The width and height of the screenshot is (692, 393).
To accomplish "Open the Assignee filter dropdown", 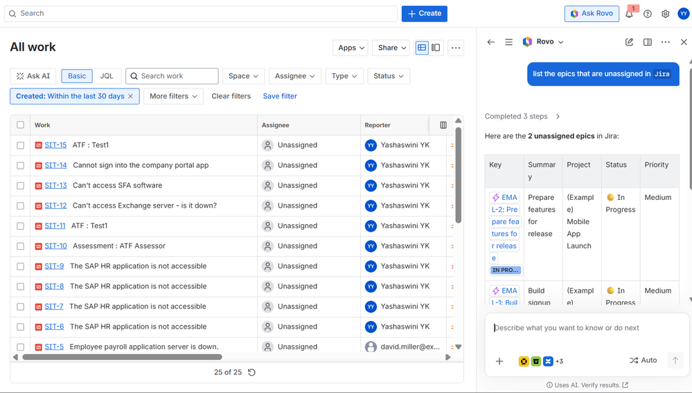I will (x=295, y=76).
